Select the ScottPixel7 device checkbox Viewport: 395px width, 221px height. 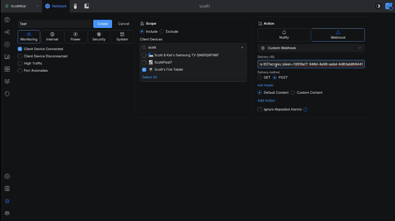tap(144, 63)
